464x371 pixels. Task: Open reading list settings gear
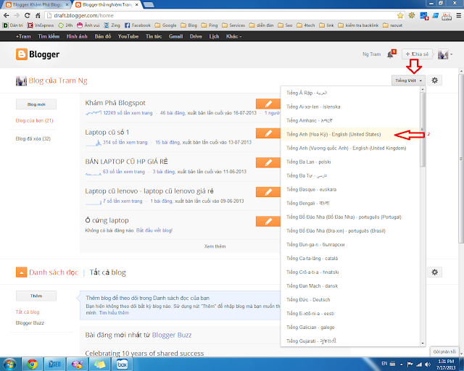pyautogui.click(x=434, y=272)
